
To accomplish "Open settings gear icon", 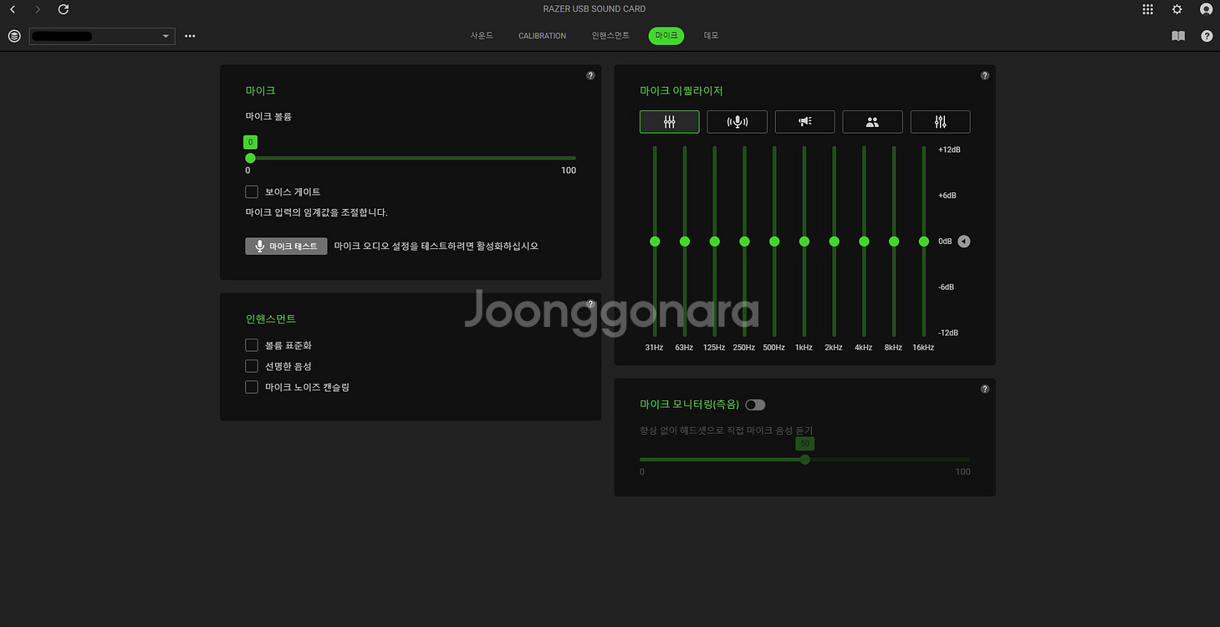I will point(1177,9).
